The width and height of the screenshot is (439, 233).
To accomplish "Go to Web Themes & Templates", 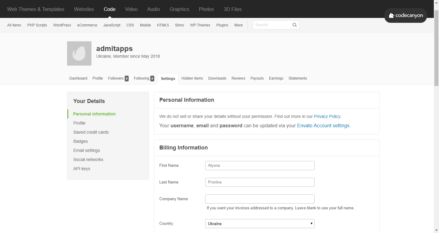I will coord(35,9).
